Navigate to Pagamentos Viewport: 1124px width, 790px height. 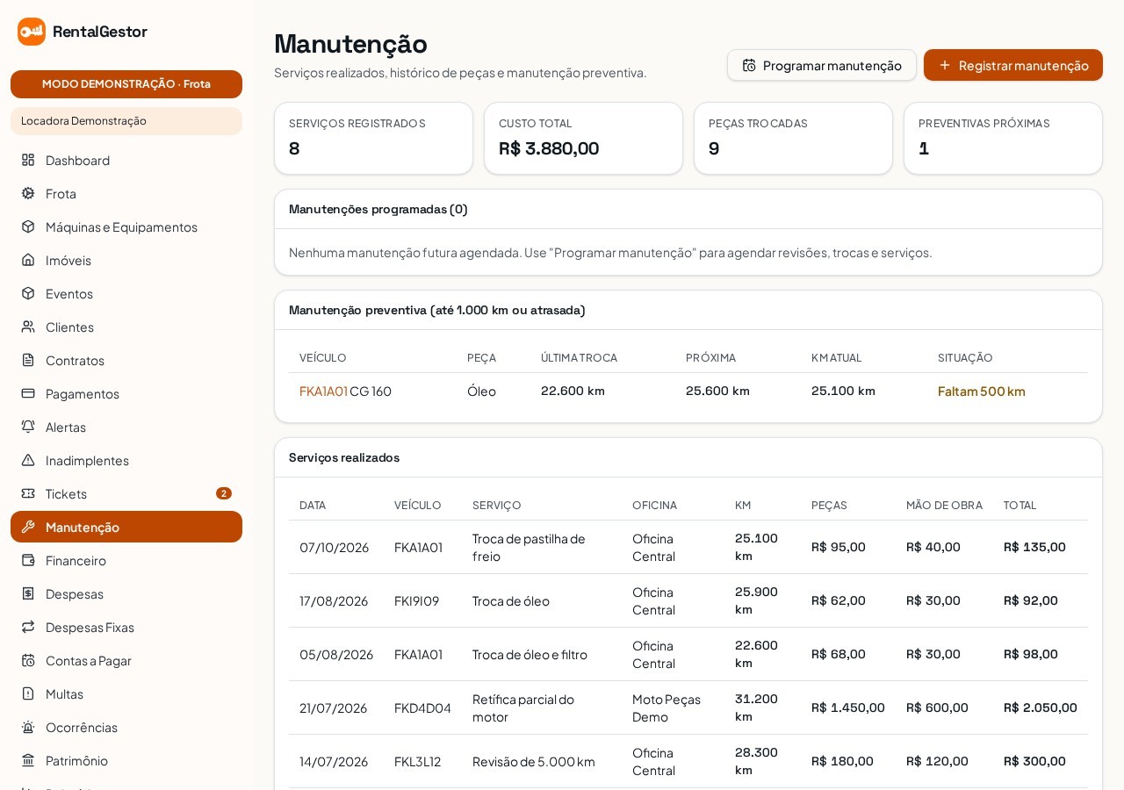pyautogui.click(x=126, y=393)
